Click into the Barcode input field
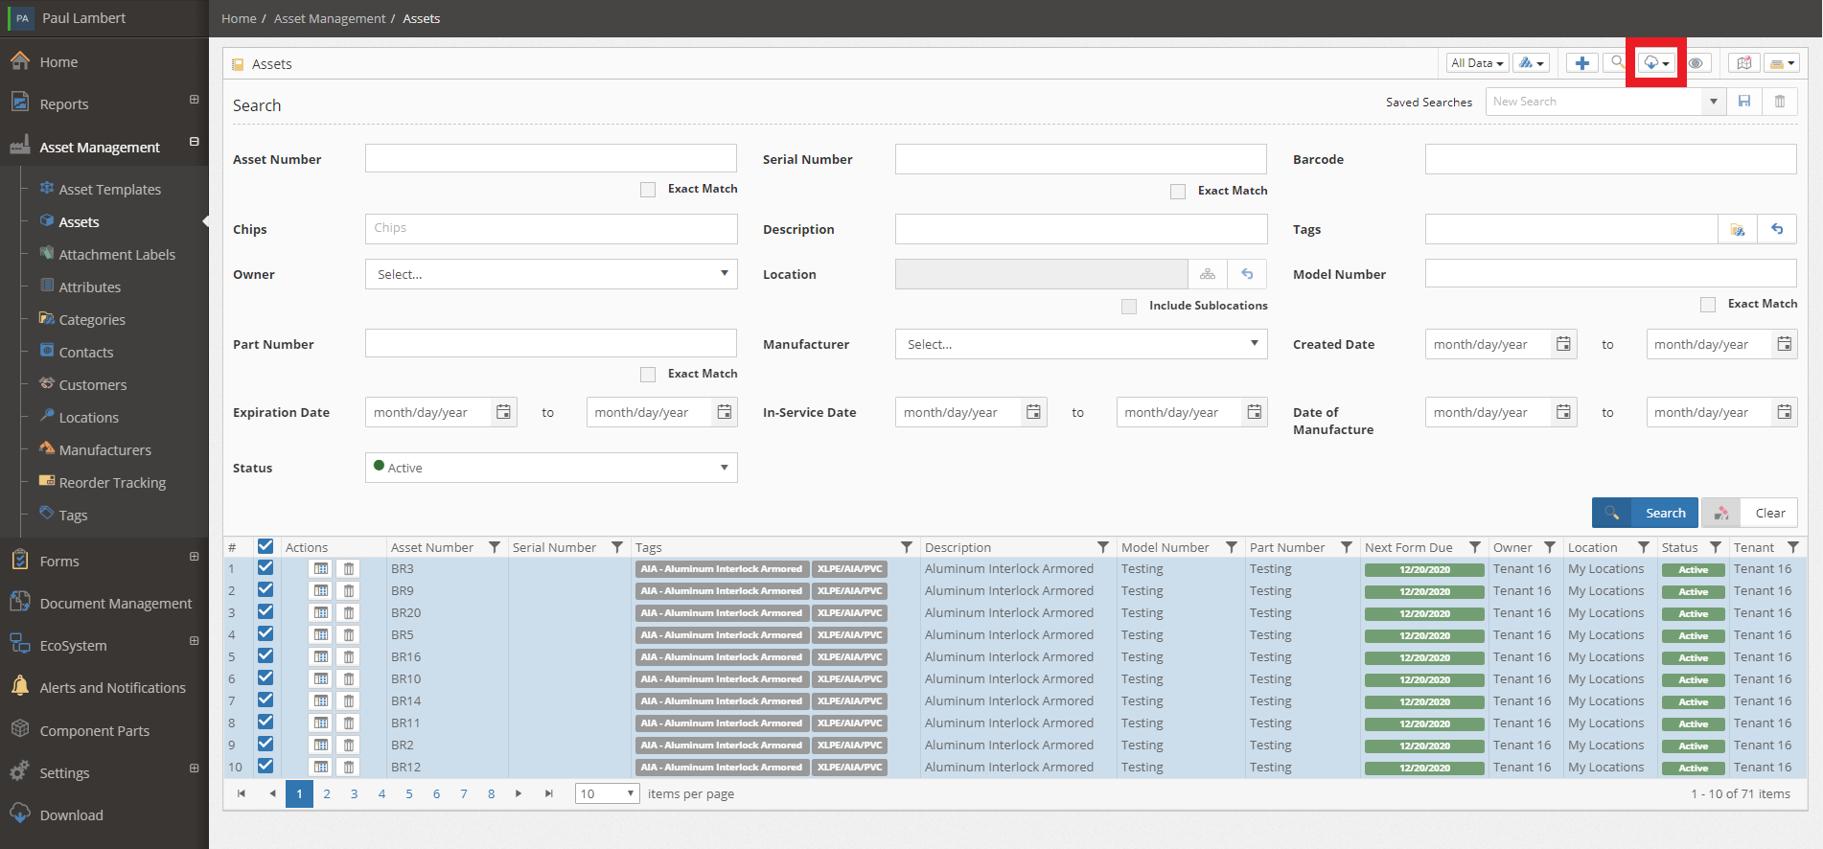The width and height of the screenshot is (1823, 849). point(1610,159)
